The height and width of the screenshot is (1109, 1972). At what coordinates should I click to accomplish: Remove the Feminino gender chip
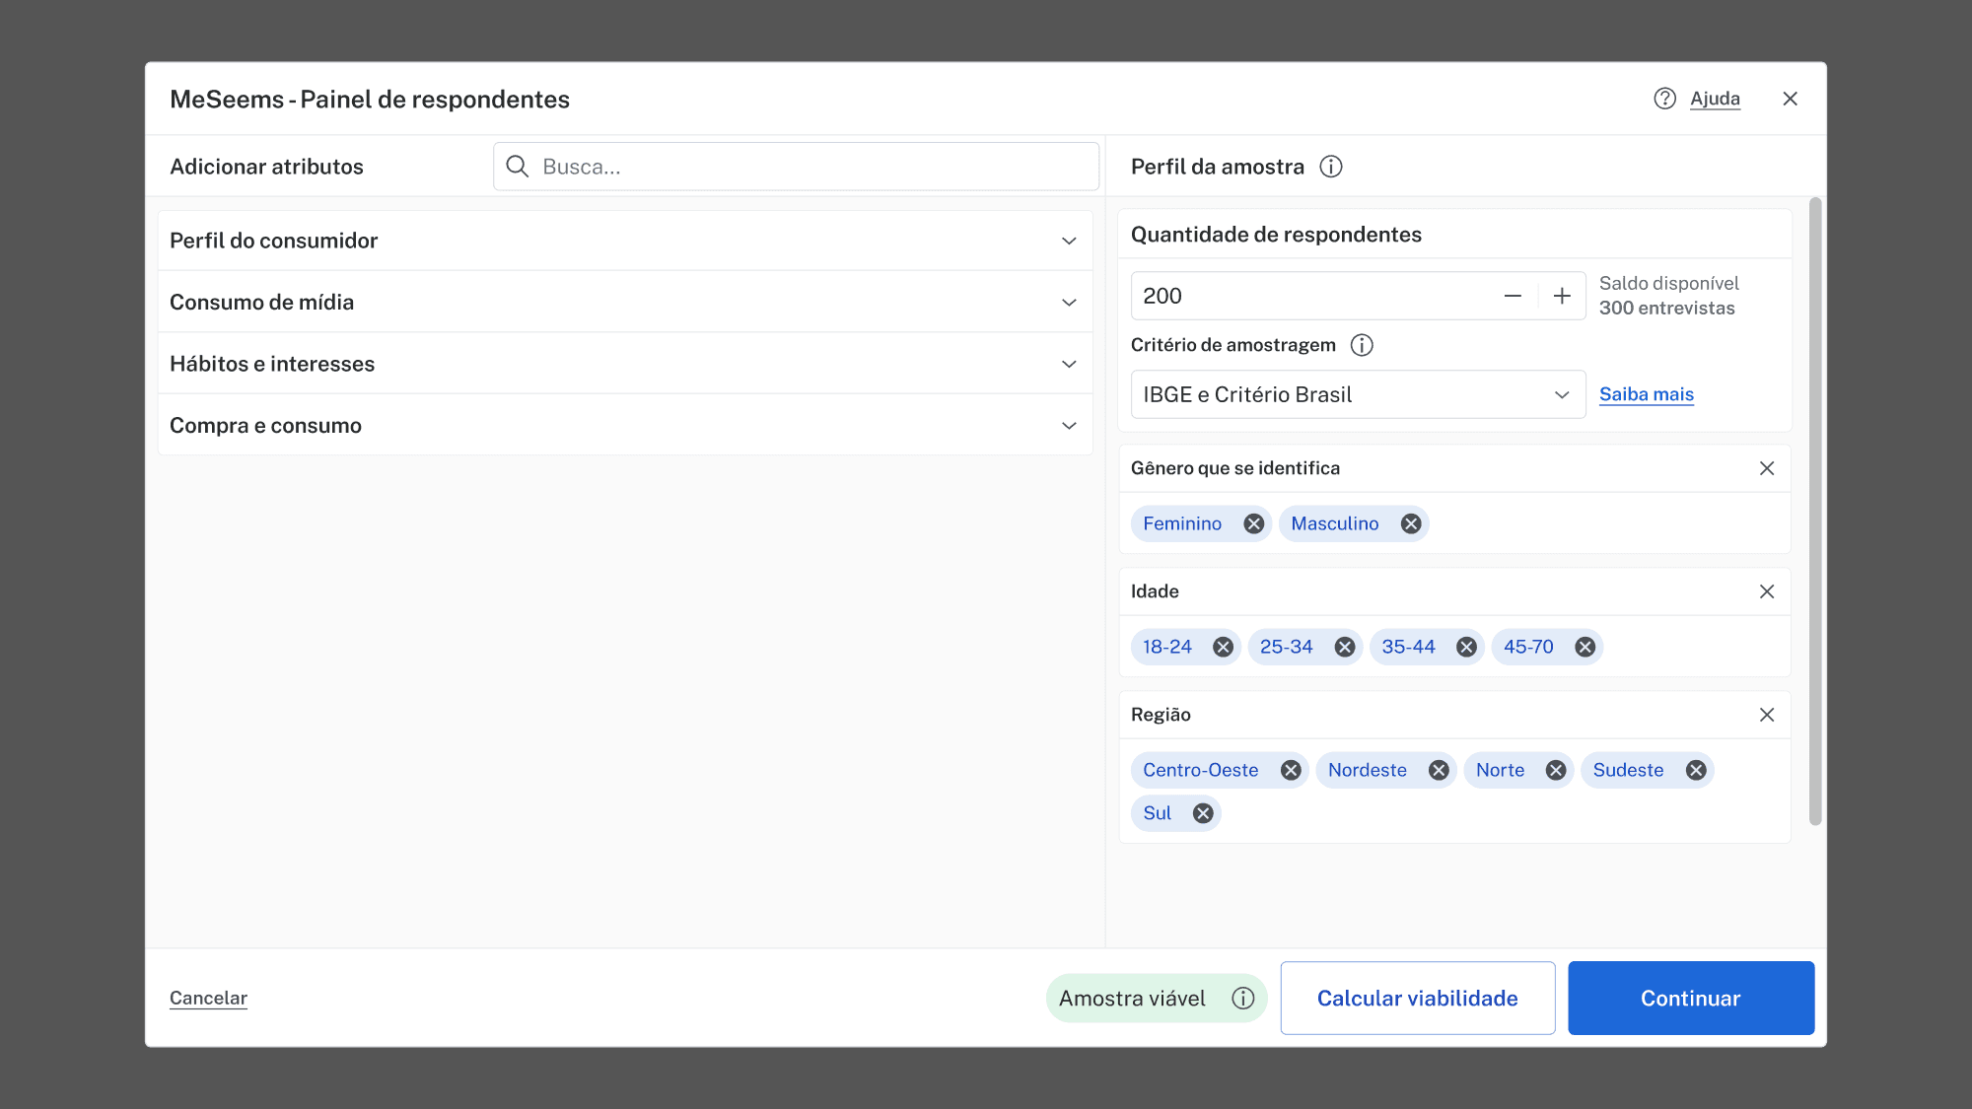[1254, 523]
